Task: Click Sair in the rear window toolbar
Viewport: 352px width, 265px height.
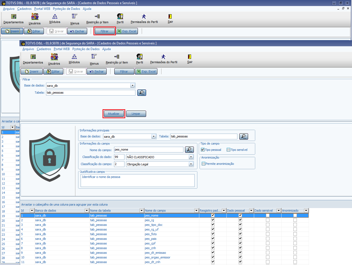Action: pyautogui.click(x=170, y=19)
